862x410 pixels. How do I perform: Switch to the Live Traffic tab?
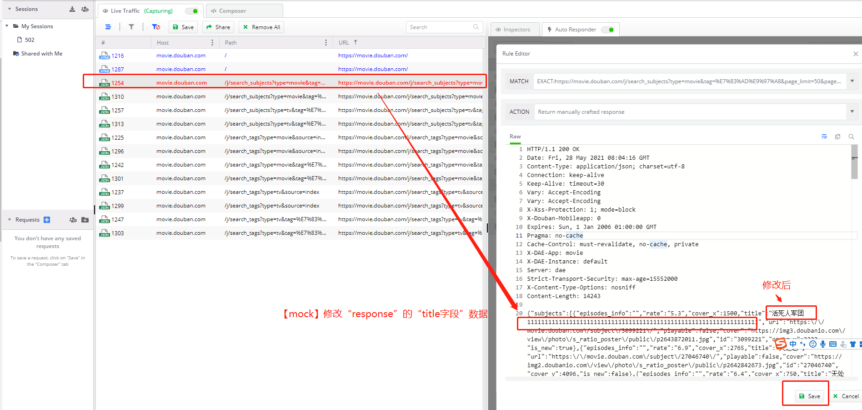150,11
